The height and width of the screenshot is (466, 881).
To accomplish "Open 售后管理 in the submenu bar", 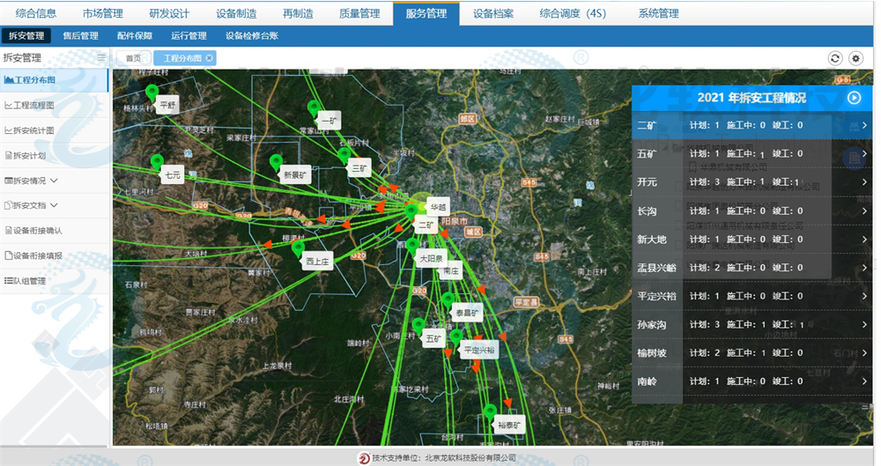I will (x=80, y=36).
